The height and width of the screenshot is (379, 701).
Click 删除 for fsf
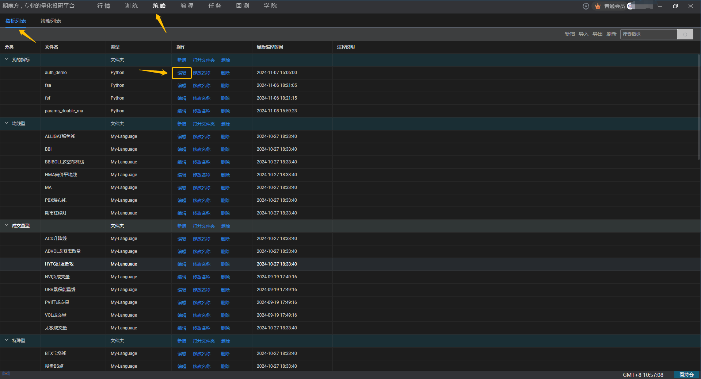tap(225, 98)
